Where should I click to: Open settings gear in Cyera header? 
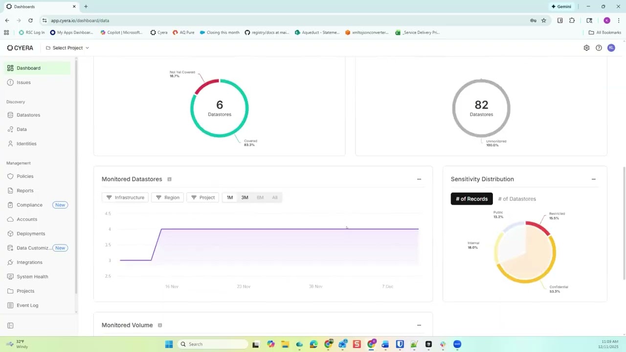586,48
